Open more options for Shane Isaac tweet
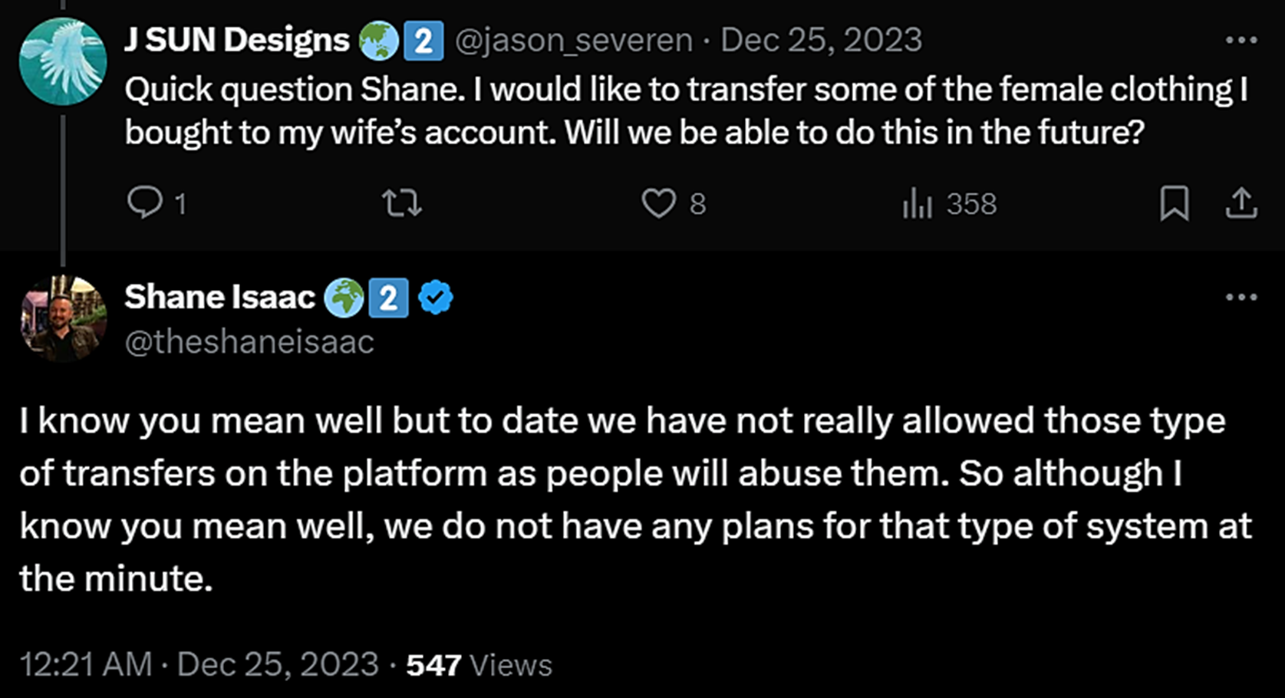Image resolution: width=1285 pixels, height=698 pixels. 1241,298
